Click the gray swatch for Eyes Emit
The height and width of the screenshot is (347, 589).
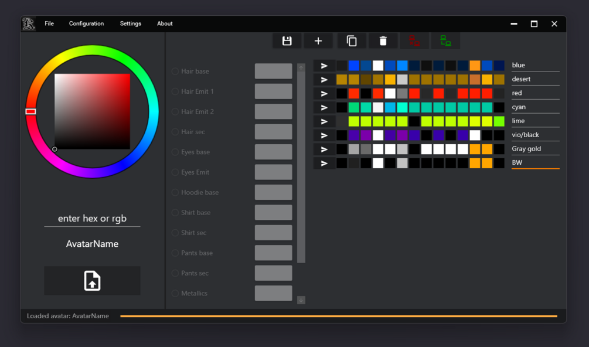tap(274, 172)
